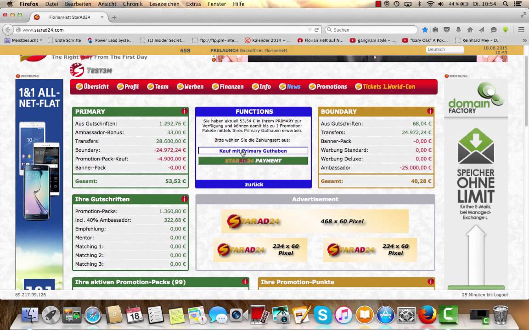Screen dimensions: 529x330
Task: Open Trash in the dock
Action: click(x=501, y=314)
